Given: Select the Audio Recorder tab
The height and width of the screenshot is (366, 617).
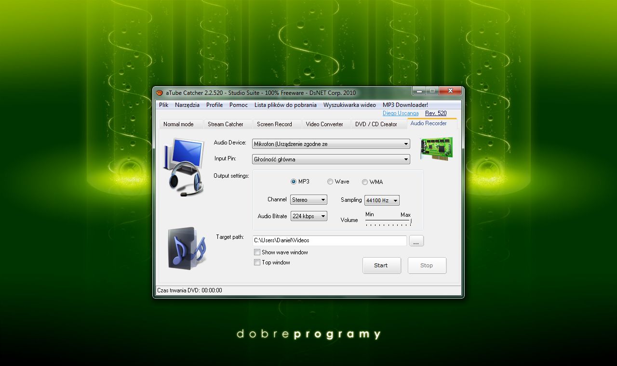Looking at the screenshot, I should tap(432, 123).
